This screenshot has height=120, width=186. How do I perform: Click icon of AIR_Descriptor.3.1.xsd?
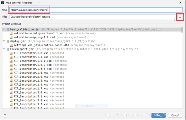pyautogui.click(x=11, y=97)
